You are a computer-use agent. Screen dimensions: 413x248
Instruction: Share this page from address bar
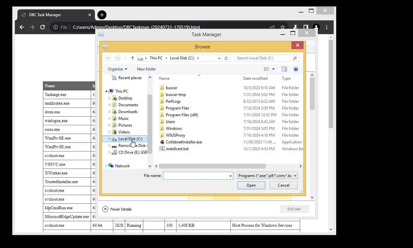click(x=272, y=27)
